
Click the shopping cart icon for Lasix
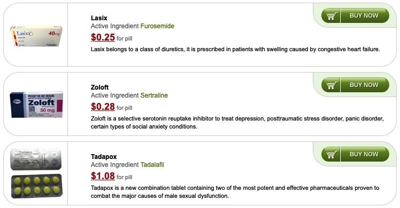click(x=330, y=16)
